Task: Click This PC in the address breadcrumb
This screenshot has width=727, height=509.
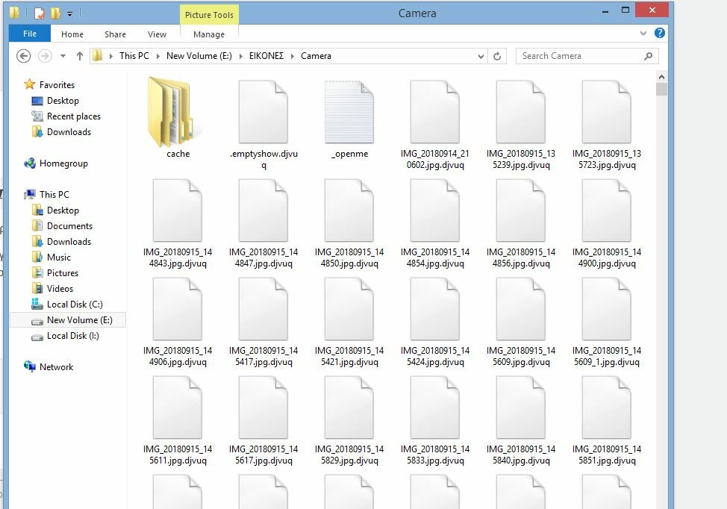Action: point(134,56)
